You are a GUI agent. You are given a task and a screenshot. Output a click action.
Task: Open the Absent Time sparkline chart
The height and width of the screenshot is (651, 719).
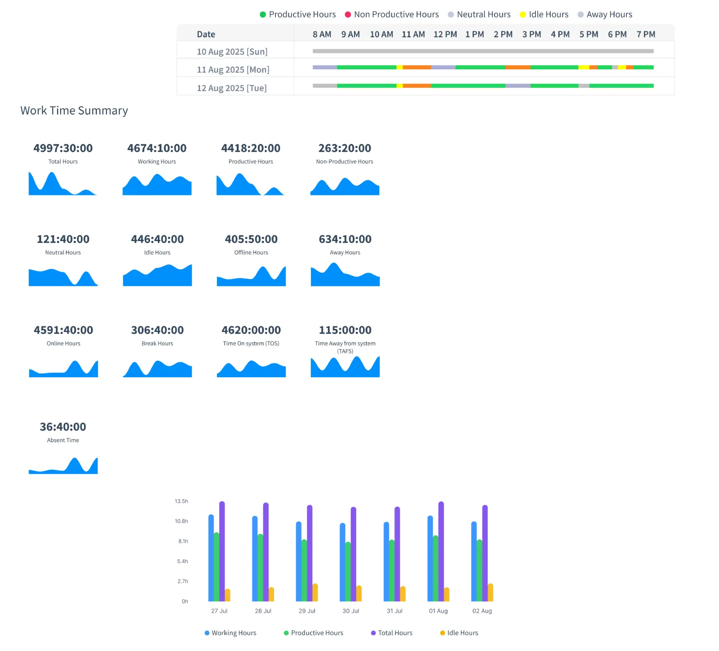tap(63, 466)
